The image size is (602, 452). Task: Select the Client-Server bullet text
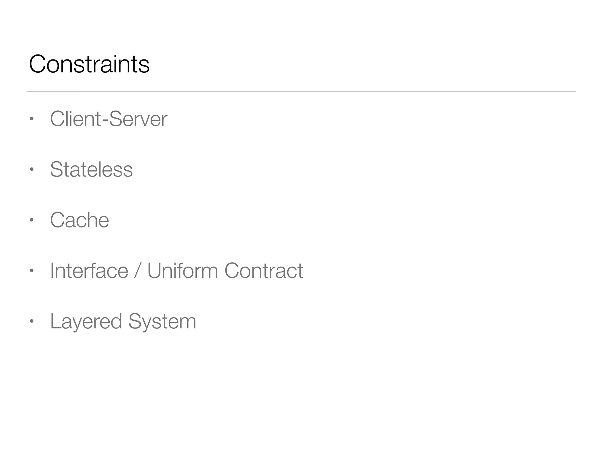click(108, 119)
